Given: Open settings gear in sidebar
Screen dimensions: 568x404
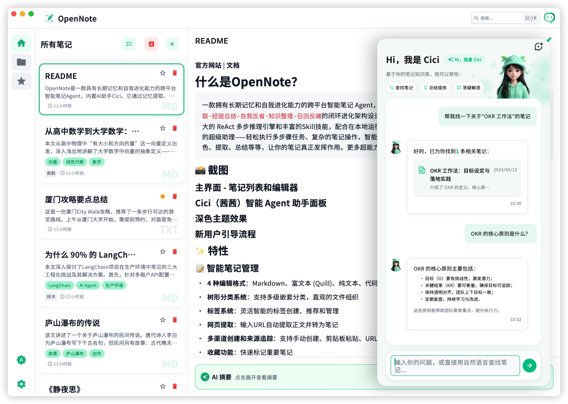Looking at the screenshot, I should click(21, 384).
